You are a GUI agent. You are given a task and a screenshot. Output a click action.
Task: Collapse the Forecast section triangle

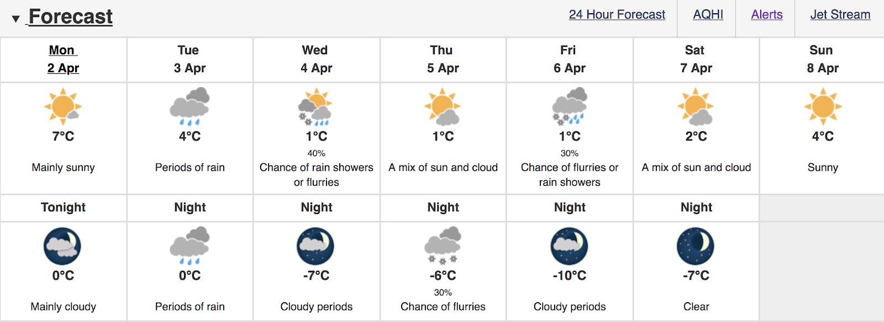pos(16,19)
